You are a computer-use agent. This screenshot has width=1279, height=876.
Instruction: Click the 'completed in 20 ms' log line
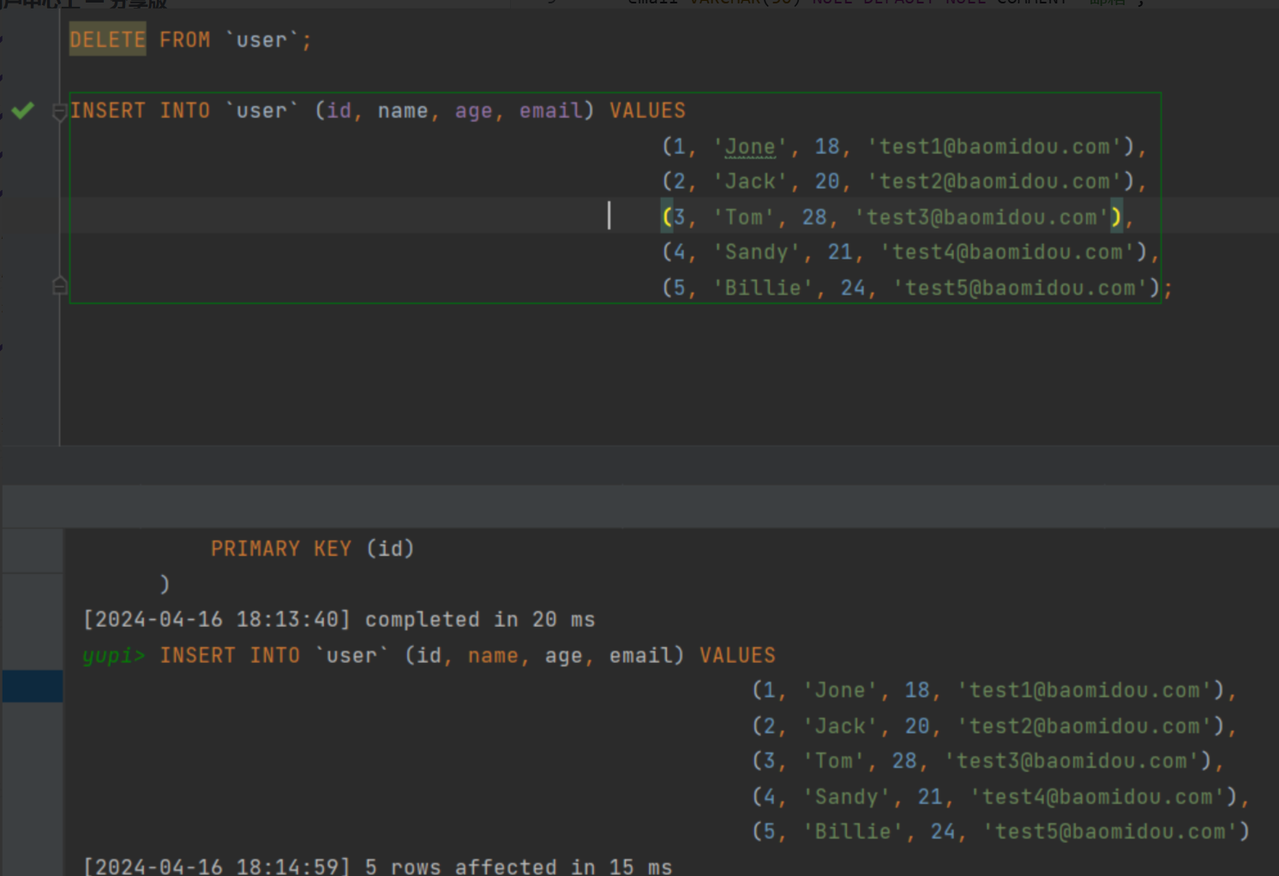click(339, 620)
